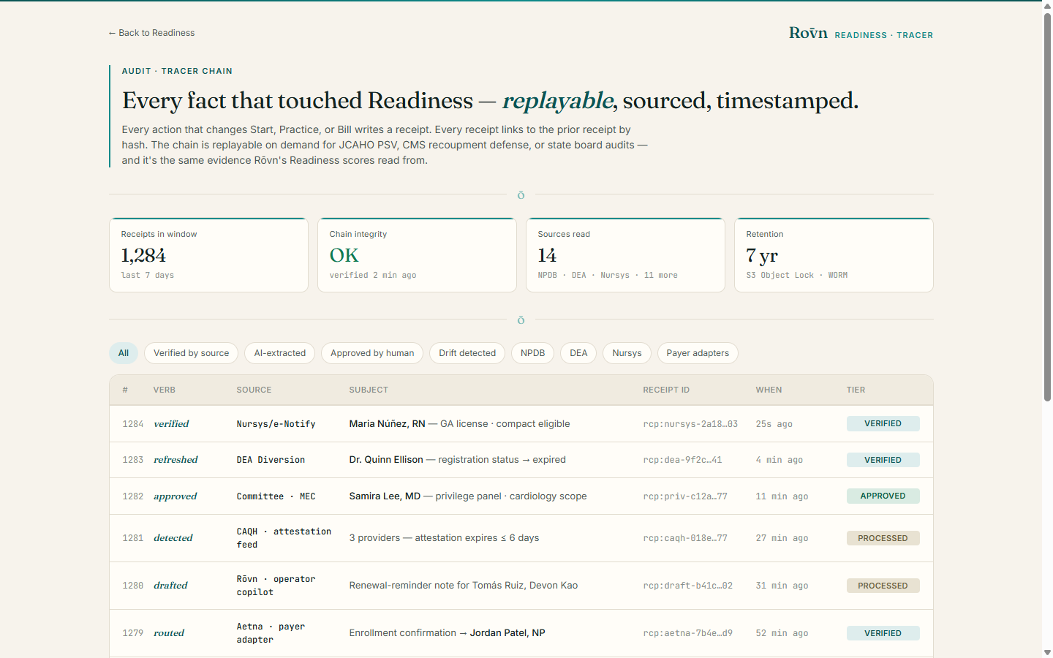Click PROCESSED badge on drafted row
The image size is (1053, 658).
(x=883, y=586)
